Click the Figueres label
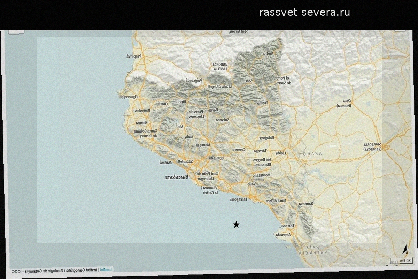 pyautogui.click(x=130, y=97)
